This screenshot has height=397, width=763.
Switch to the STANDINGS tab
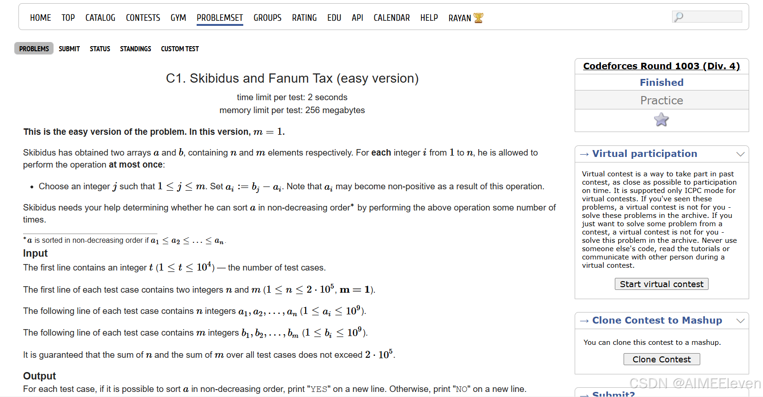pyautogui.click(x=136, y=48)
